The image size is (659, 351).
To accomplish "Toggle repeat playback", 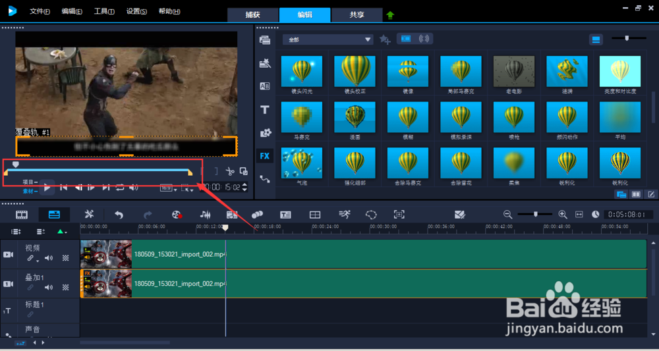I will tap(120, 187).
